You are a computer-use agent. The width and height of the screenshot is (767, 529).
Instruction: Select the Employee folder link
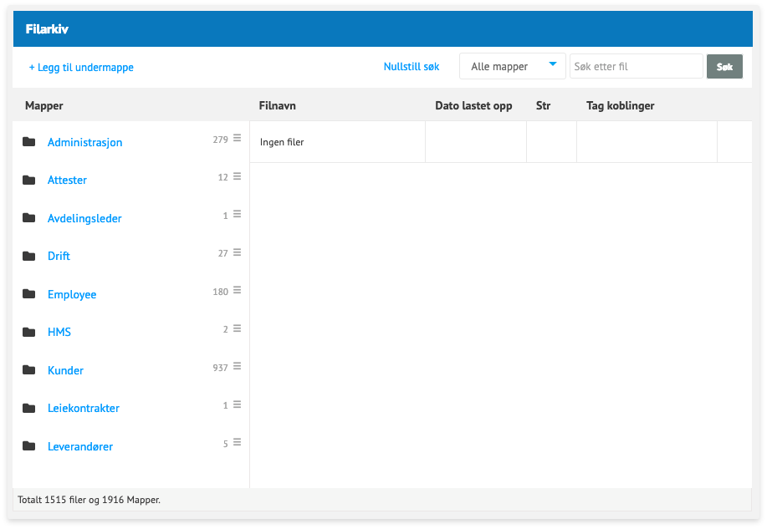(x=72, y=295)
